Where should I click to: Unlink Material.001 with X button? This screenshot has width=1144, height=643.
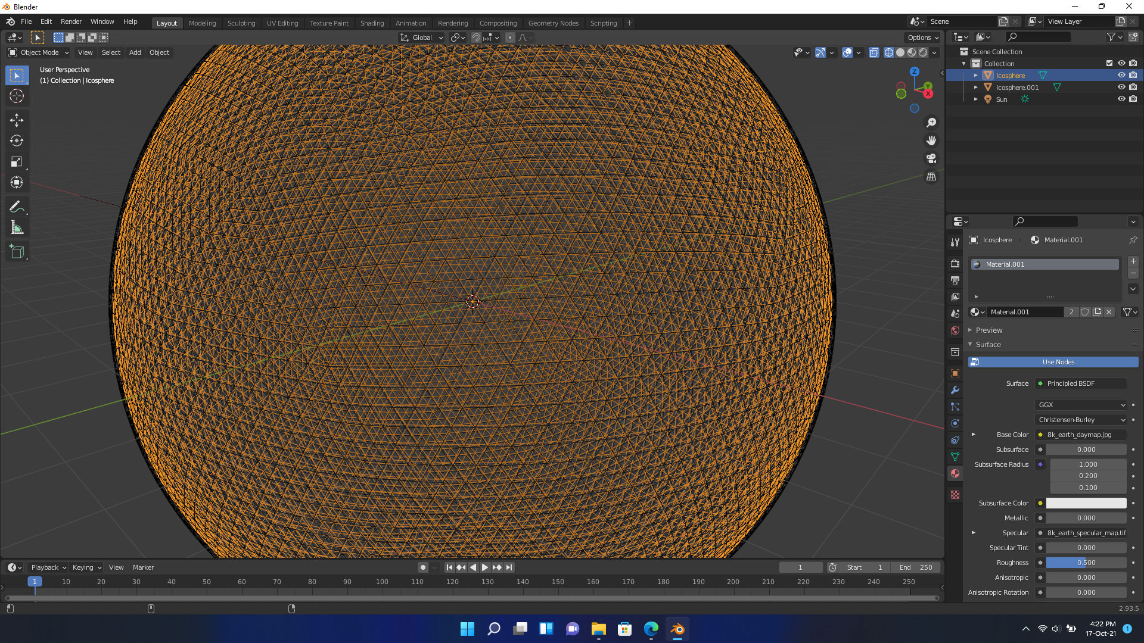click(1109, 312)
